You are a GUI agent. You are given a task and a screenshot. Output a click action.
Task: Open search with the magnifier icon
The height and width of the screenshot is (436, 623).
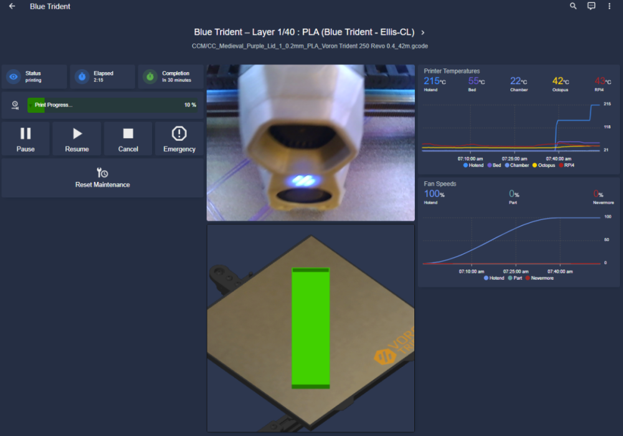[x=573, y=6]
